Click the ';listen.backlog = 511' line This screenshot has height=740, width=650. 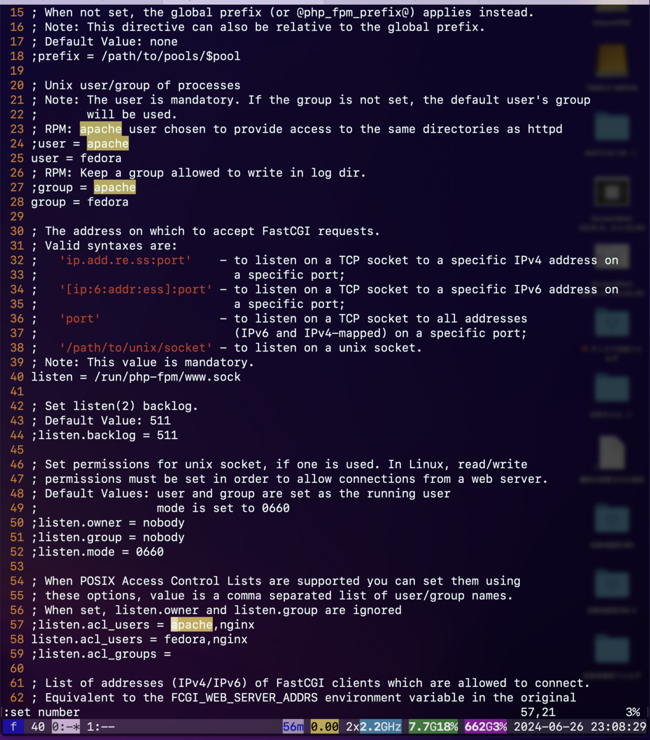tap(105, 435)
